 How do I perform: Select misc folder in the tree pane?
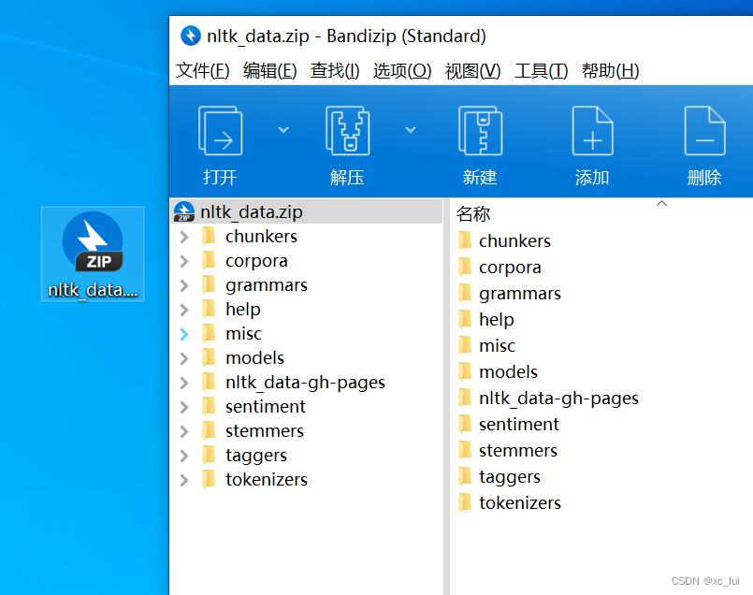232,334
